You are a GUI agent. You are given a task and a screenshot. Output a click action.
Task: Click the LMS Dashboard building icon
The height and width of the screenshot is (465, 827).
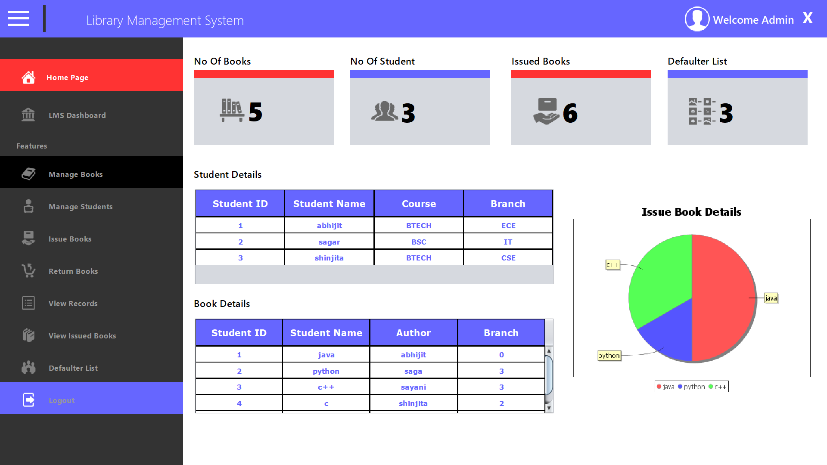pos(28,115)
